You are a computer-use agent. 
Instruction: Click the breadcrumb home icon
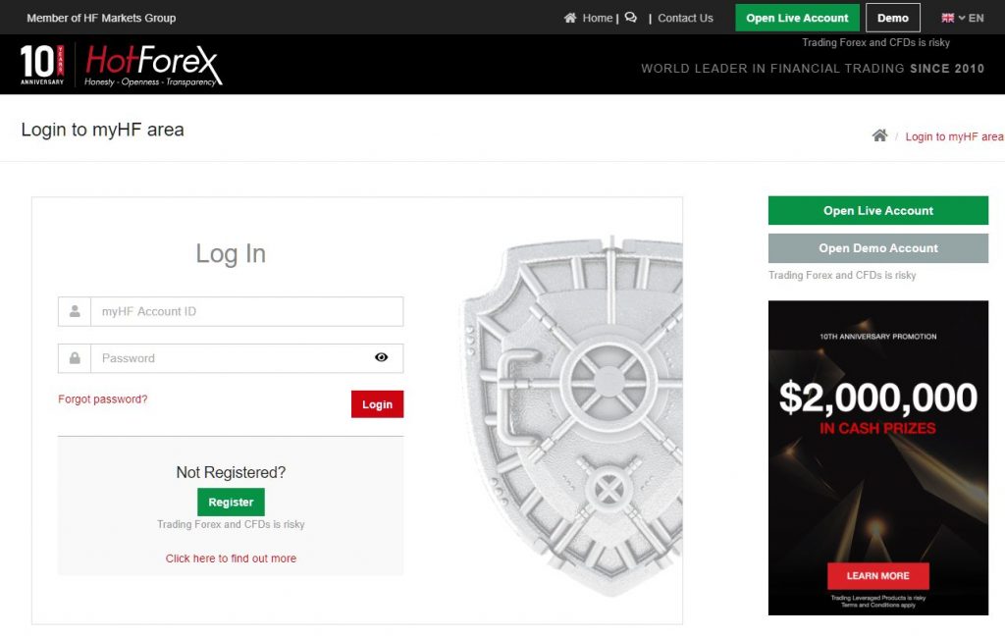point(880,135)
